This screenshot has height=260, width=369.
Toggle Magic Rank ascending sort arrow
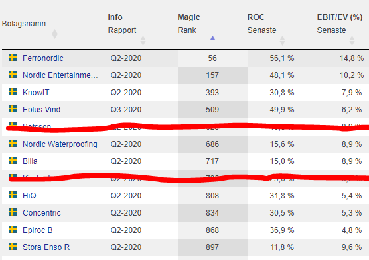coord(212,38)
